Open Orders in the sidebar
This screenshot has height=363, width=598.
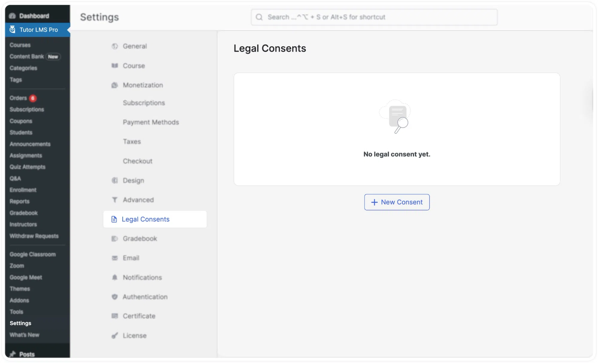point(18,98)
